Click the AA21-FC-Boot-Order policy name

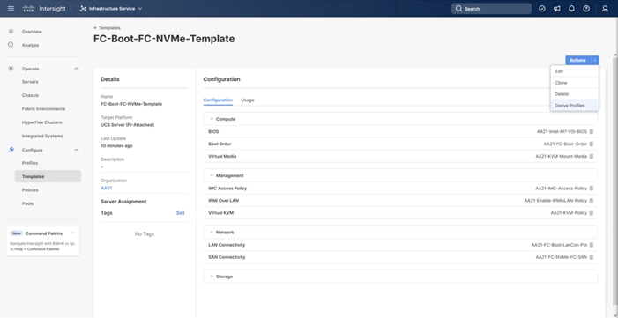coord(565,144)
